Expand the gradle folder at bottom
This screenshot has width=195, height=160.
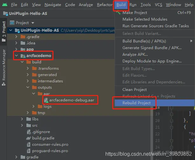(x=16, y=157)
